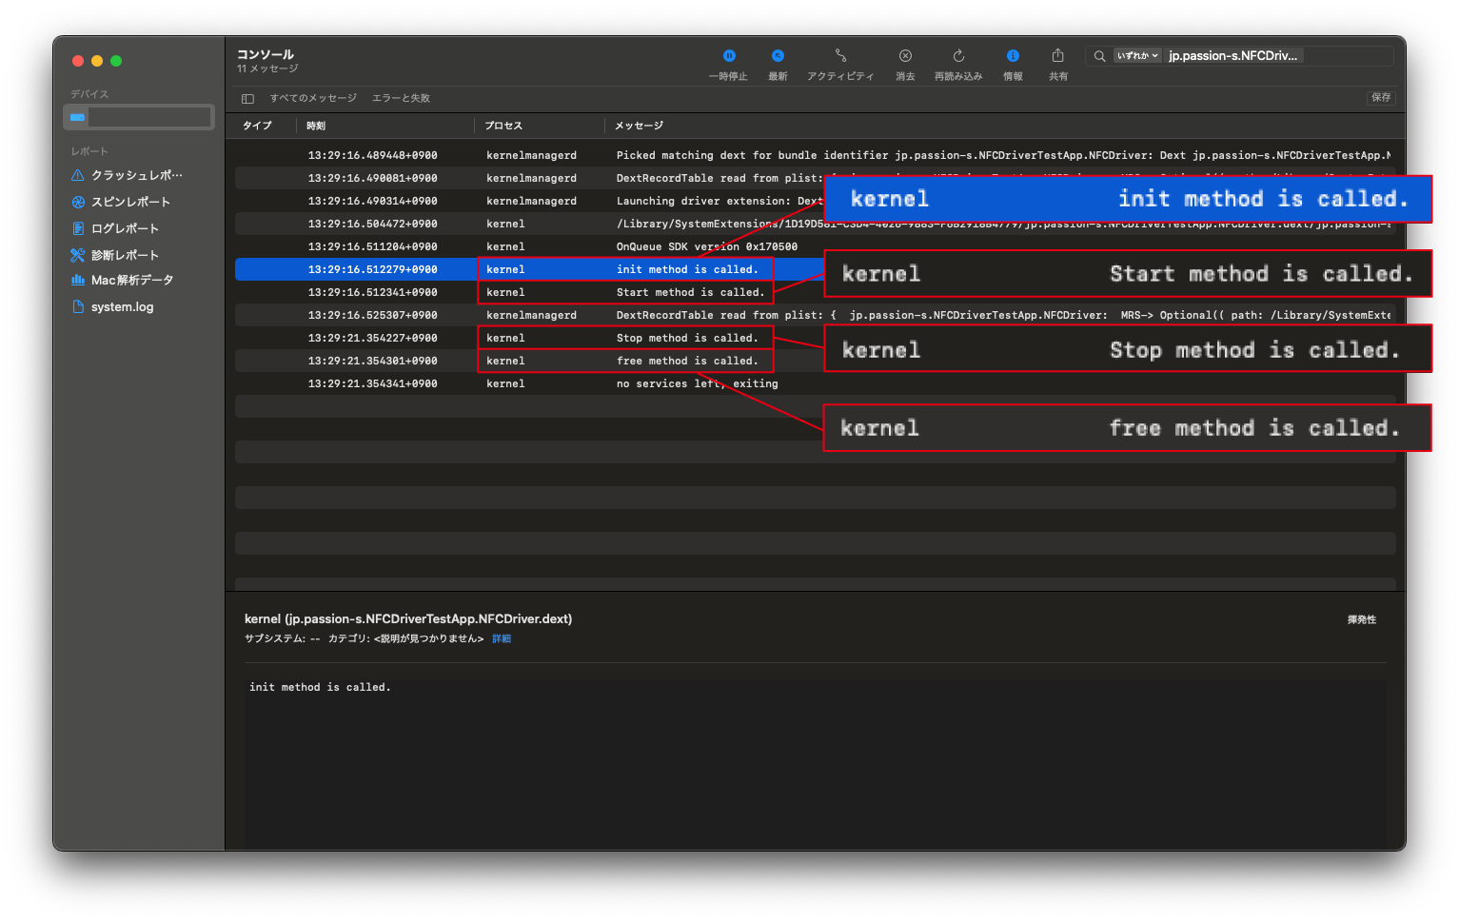
Task: Open クラッシュレポート in sidebar
Action: click(136, 175)
